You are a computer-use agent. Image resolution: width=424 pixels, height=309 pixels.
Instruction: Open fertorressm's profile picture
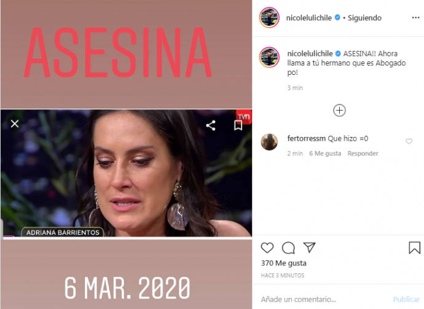click(269, 142)
